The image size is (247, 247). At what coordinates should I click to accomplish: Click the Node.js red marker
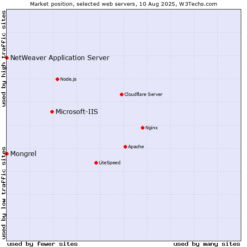pos(58,79)
